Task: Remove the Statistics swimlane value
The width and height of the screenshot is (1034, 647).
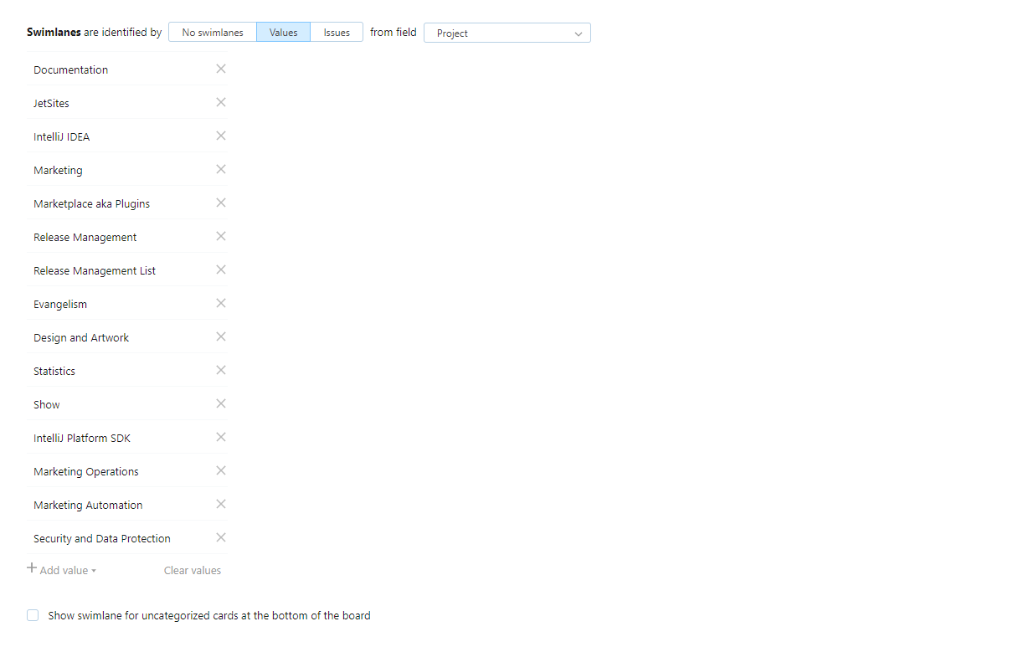Action: tap(221, 370)
